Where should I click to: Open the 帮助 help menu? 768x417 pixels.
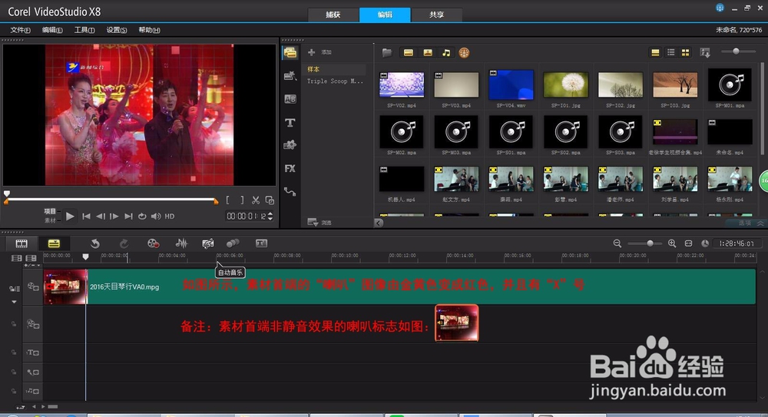[x=149, y=30]
